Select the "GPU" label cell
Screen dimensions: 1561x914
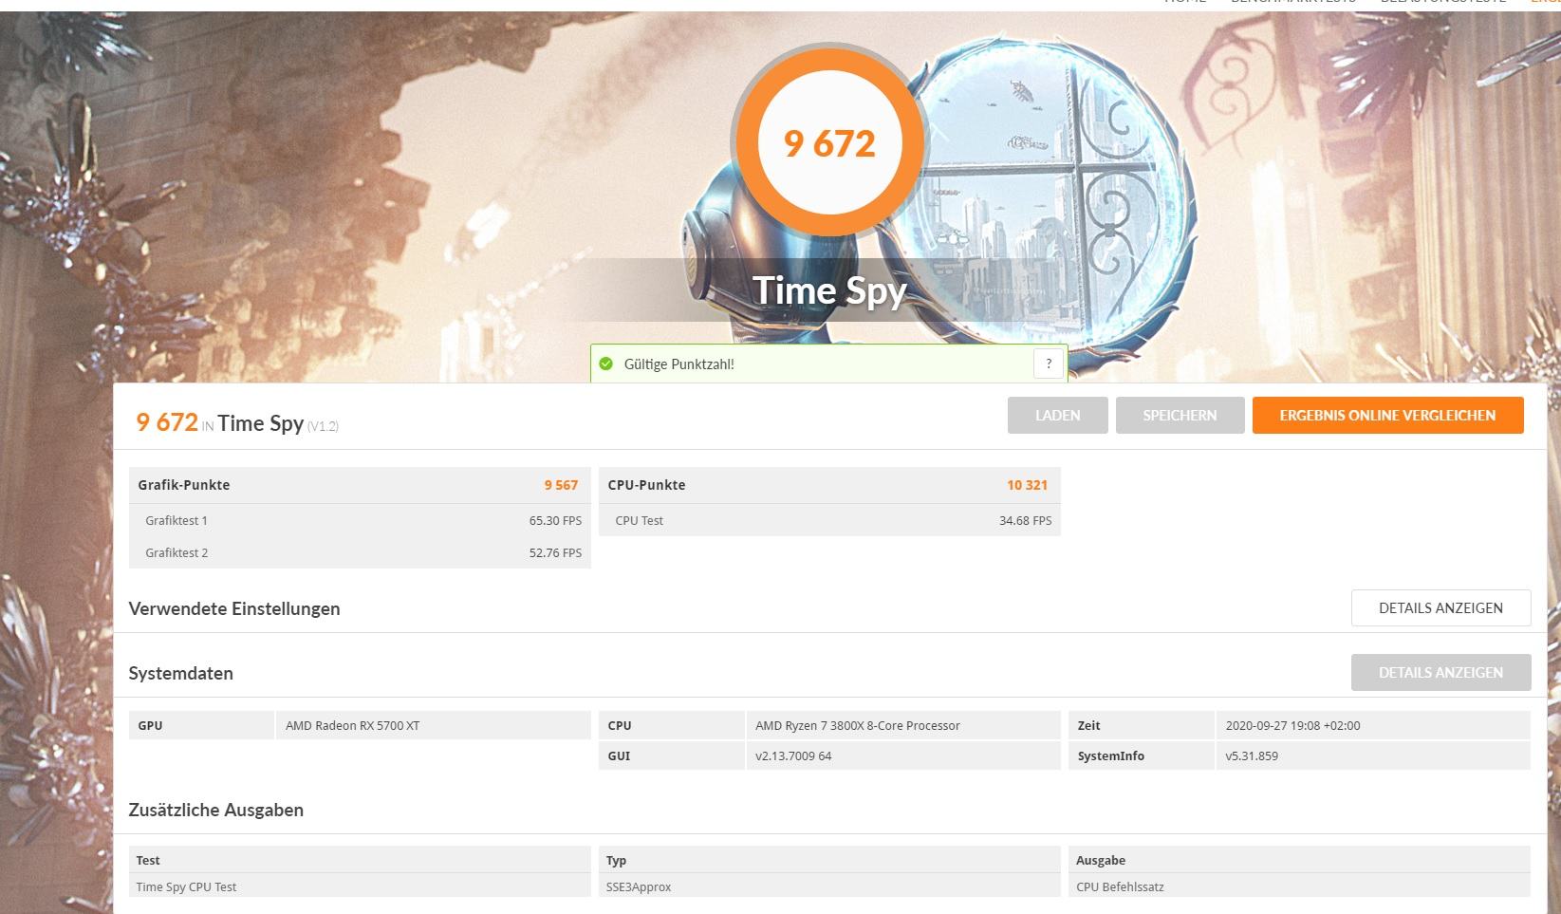pos(202,725)
